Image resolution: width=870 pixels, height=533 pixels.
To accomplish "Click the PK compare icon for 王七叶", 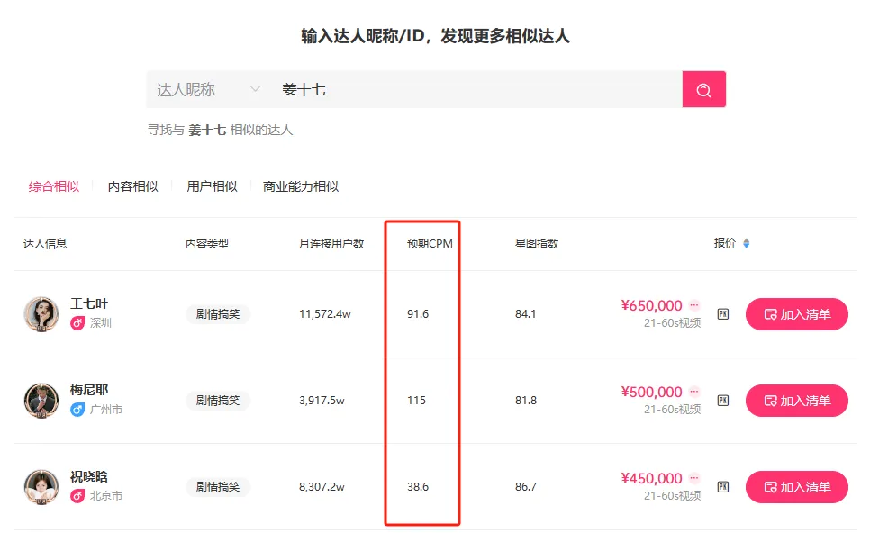I will pos(722,313).
